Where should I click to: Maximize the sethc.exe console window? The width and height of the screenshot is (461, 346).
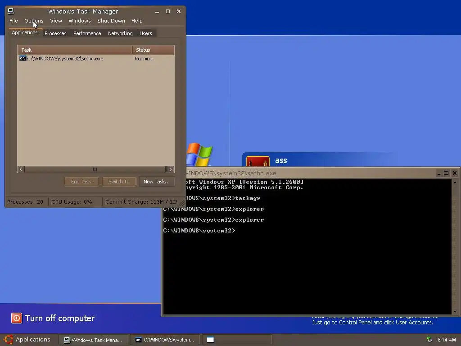click(x=446, y=173)
